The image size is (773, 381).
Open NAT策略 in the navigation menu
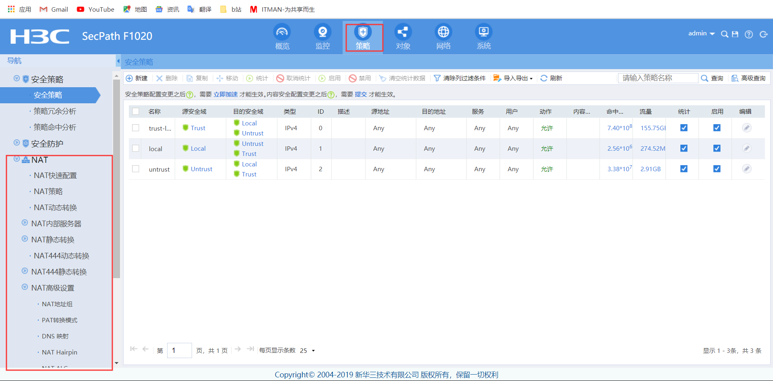pos(48,192)
